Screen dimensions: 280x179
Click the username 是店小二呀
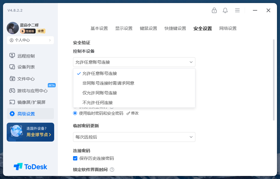click(29, 25)
